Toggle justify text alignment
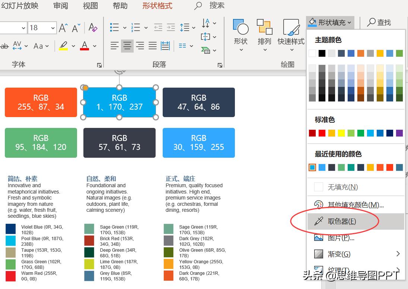The width and height of the screenshot is (408, 289). [153, 46]
